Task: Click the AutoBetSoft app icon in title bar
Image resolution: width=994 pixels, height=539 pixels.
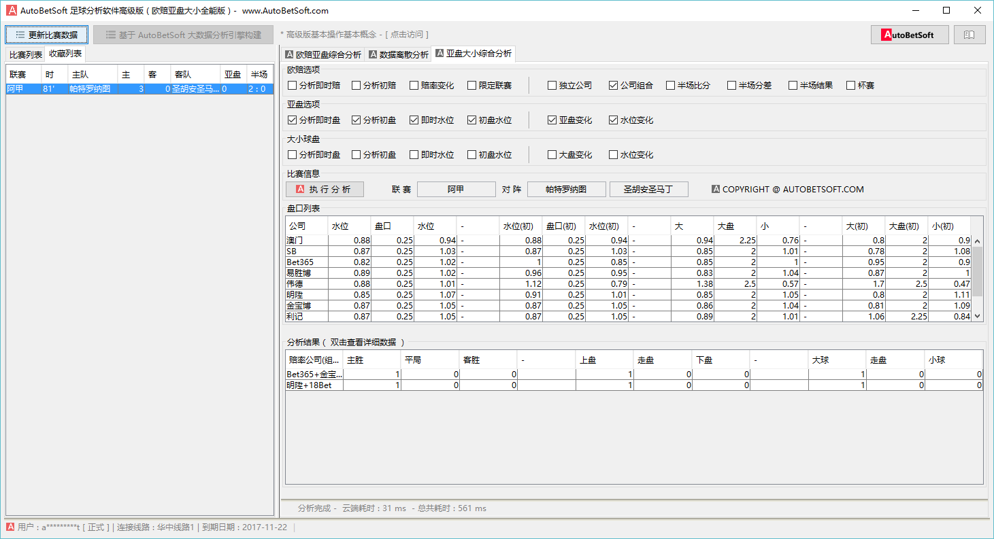Action: tap(12, 10)
